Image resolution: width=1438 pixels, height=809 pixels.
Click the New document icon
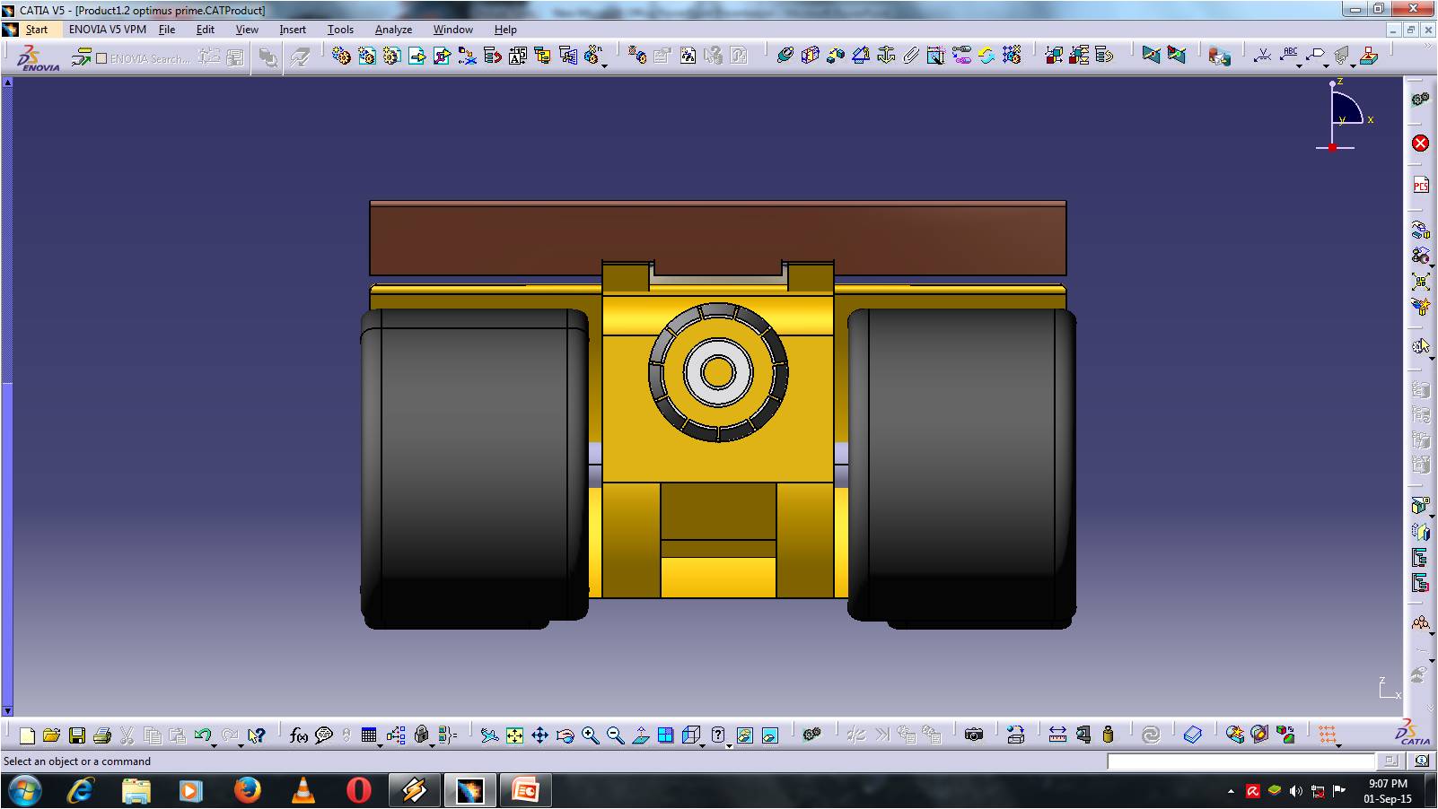27,736
